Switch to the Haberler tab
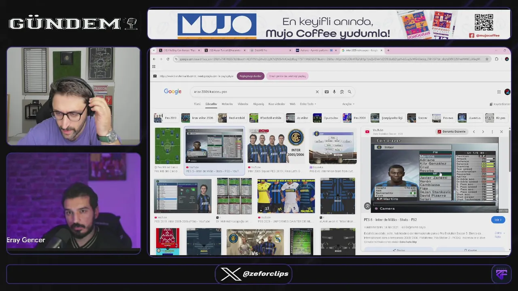This screenshot has height=291, width=518. [227, 104]
